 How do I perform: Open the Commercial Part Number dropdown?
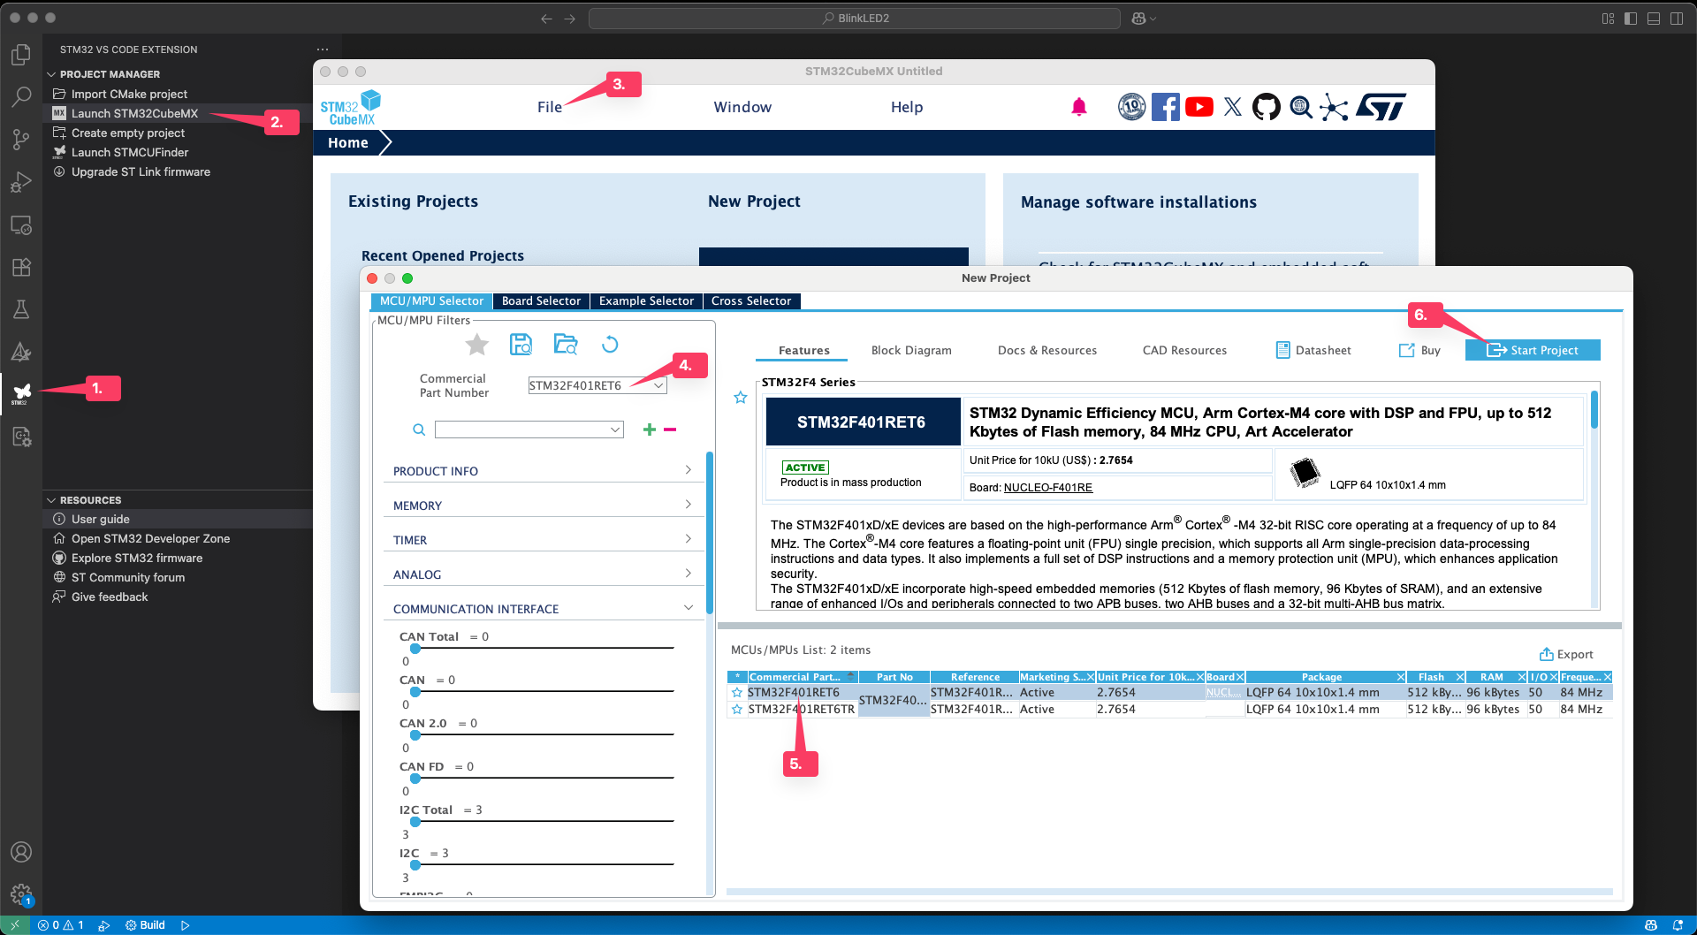pos(658,385)
